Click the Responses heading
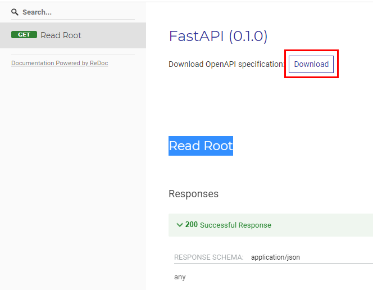 193,194
